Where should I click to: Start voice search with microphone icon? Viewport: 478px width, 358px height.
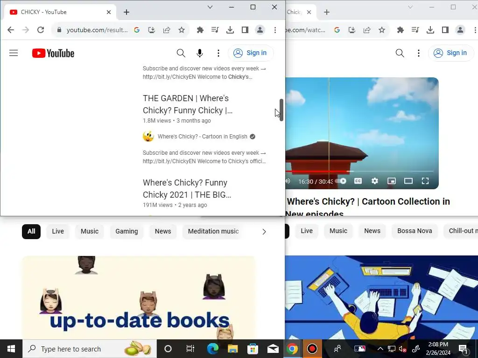click(x=200, y=53)
